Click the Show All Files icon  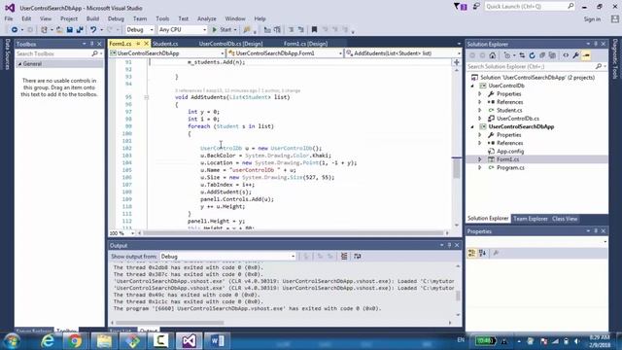552,55
